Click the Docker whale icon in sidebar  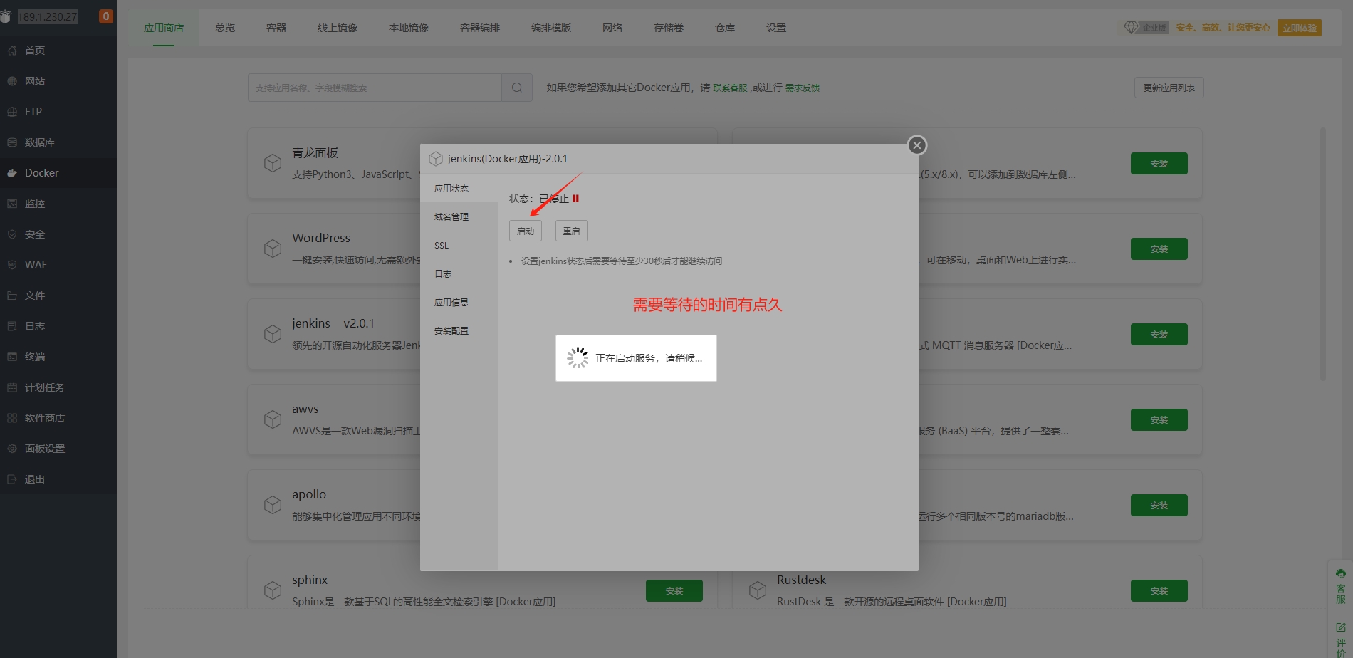(12, 173)
